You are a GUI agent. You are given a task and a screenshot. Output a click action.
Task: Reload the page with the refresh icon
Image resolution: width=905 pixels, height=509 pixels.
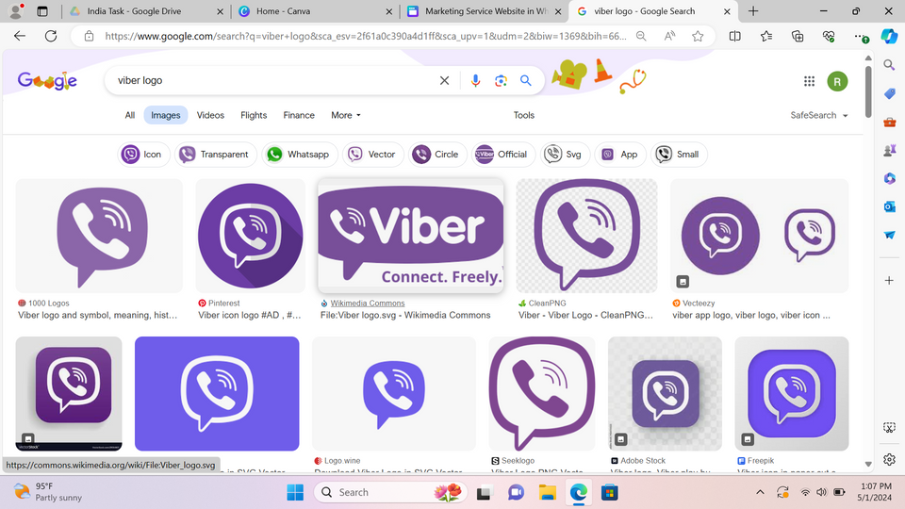51,36
